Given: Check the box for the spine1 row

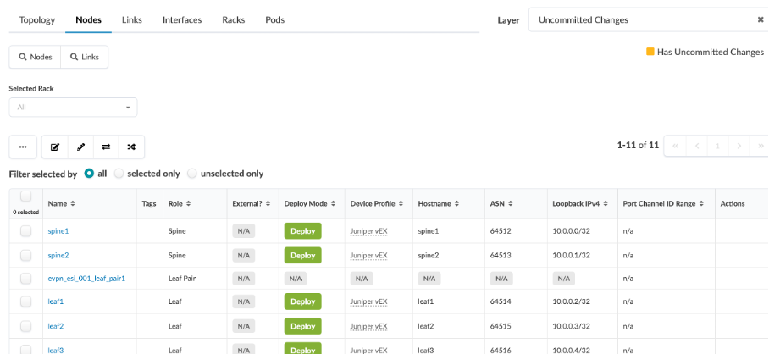Looking at the screenshot, I should coord(25,231).
